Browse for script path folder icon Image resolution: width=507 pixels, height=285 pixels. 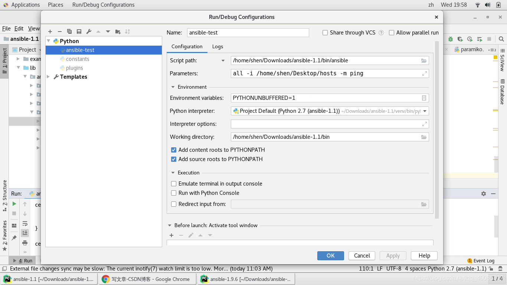424,60
